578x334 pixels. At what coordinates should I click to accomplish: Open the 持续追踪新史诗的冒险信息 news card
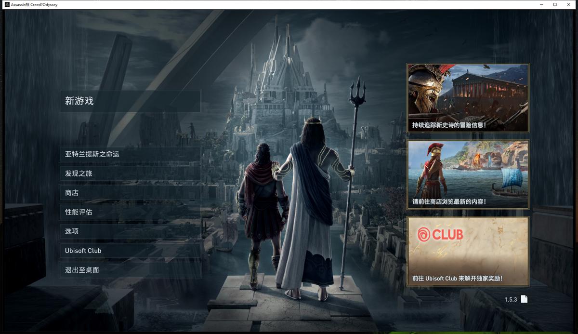(468, 98)
